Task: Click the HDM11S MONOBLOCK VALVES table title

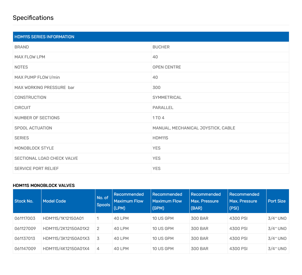Action: 44,186
